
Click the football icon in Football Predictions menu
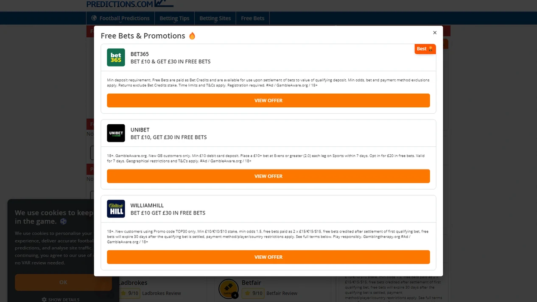94,18
